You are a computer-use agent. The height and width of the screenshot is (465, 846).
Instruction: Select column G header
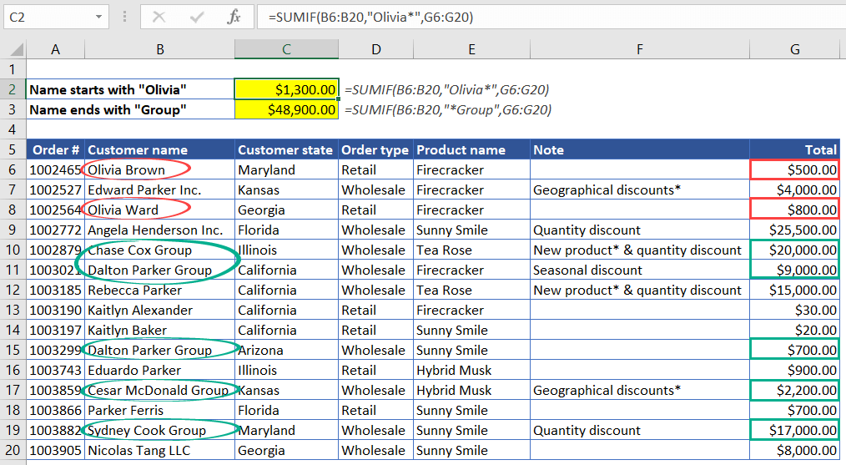pos(795,50)
